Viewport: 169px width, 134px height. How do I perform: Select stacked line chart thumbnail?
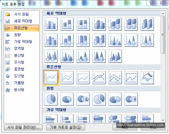click(x=67, y=78)
